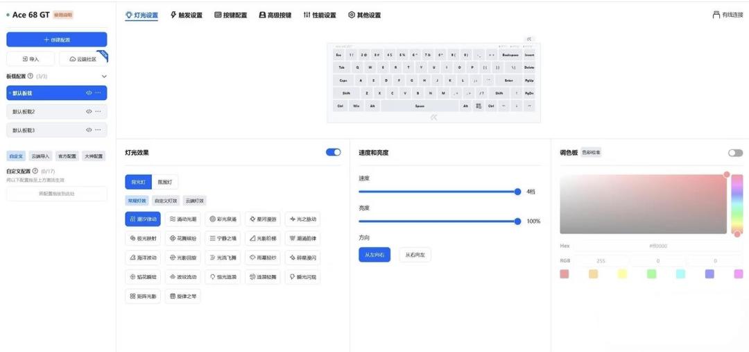Go to the 按键配置 tab
Image resolution: width=749 pixels, height=352 pixels.
231,15
